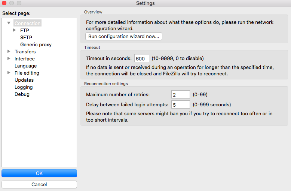This screenshot has width=291, height=191.
Task: Collapse the Connection tree node
Action: click(9, 23)
